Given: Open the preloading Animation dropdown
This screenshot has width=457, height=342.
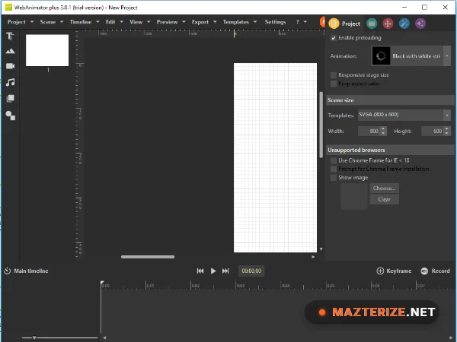Looking at the screenshot, I should coord(447,55).
